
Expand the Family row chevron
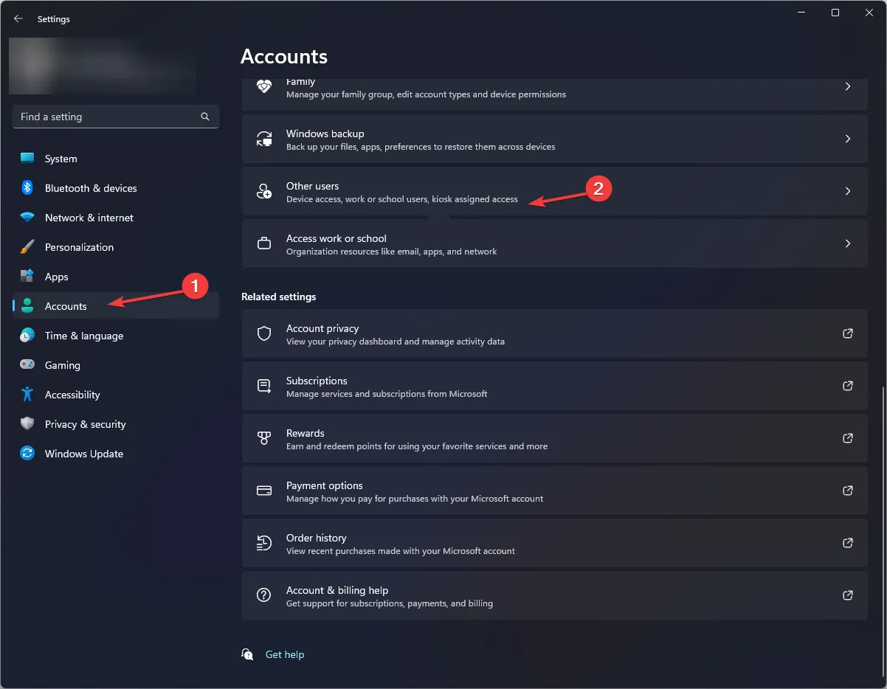(x=848, y=86)
